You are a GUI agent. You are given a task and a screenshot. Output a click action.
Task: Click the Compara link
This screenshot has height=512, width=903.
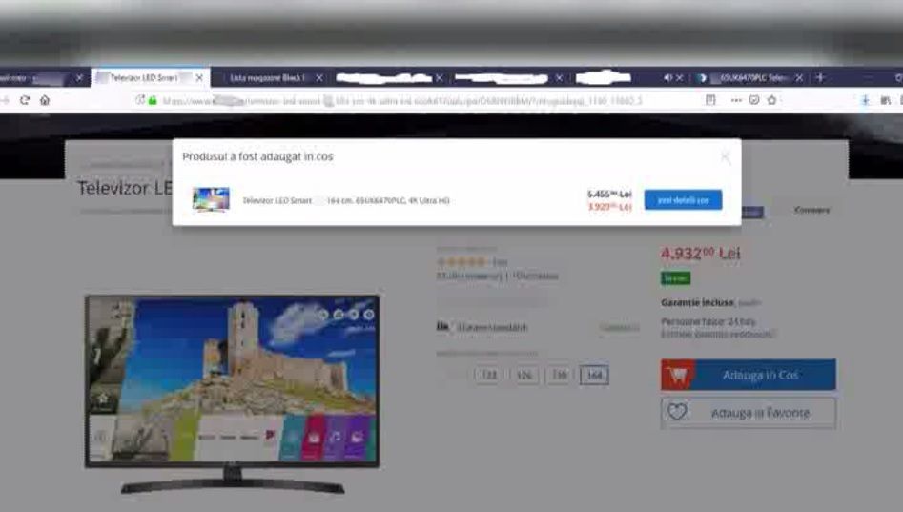coord(811,210)
